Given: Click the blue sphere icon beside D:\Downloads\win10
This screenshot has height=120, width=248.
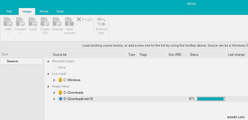Looking at the screenshot, I should [60, 99].
